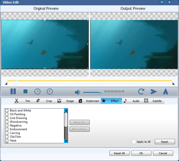Screen dimensions: 179x161
Task: Go to the Watermark tab
Action: click(92, 101)
